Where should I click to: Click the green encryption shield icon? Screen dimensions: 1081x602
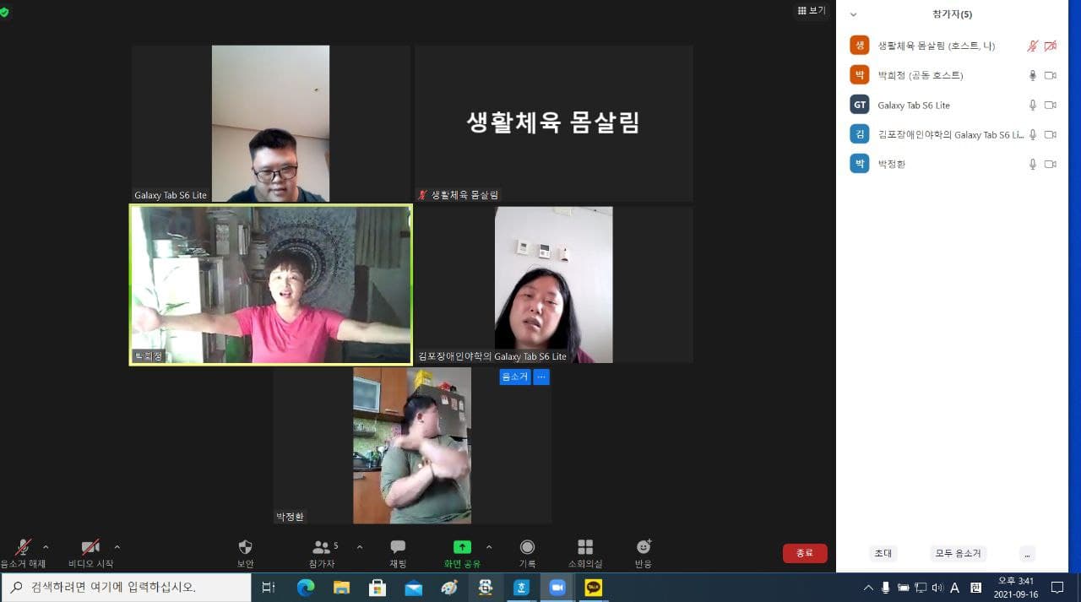click(x=4, y=13)
